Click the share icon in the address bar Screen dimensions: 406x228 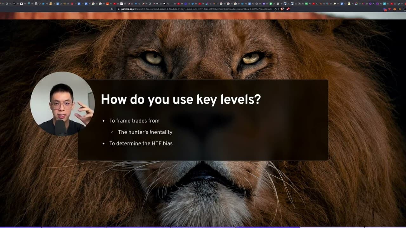[x=275, y=9]
